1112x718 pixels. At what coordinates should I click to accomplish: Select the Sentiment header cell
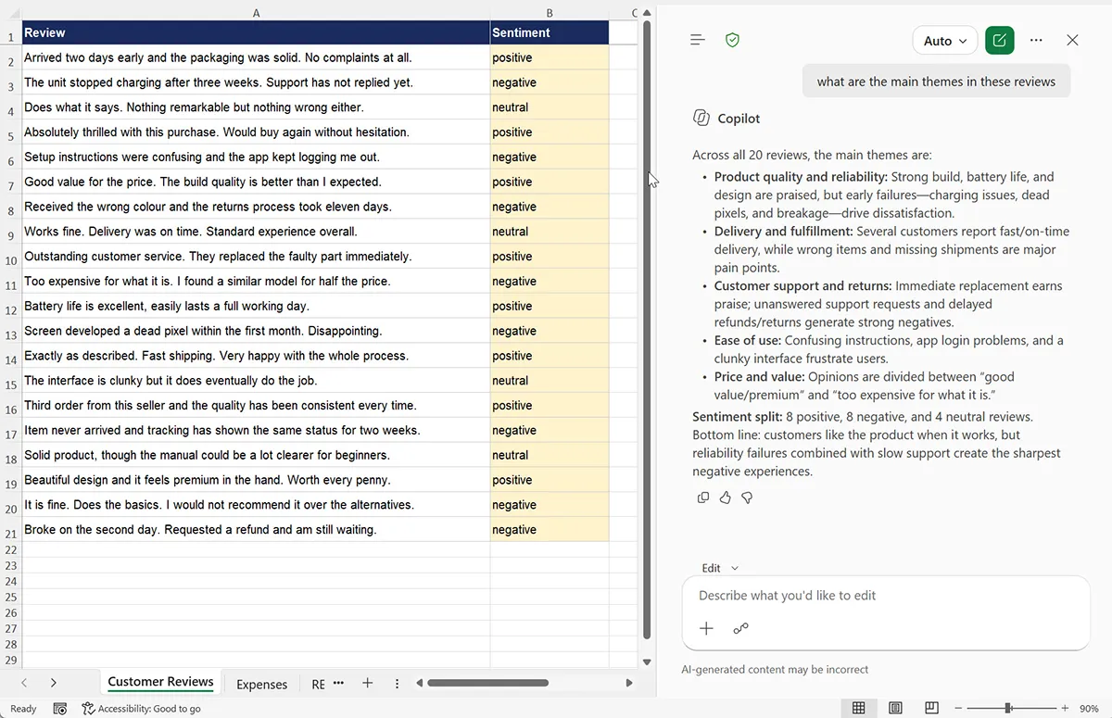550,32
